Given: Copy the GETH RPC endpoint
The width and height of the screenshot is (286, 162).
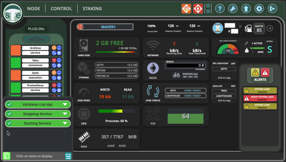Looking at the screenshot, I should (x=224, y=69).
